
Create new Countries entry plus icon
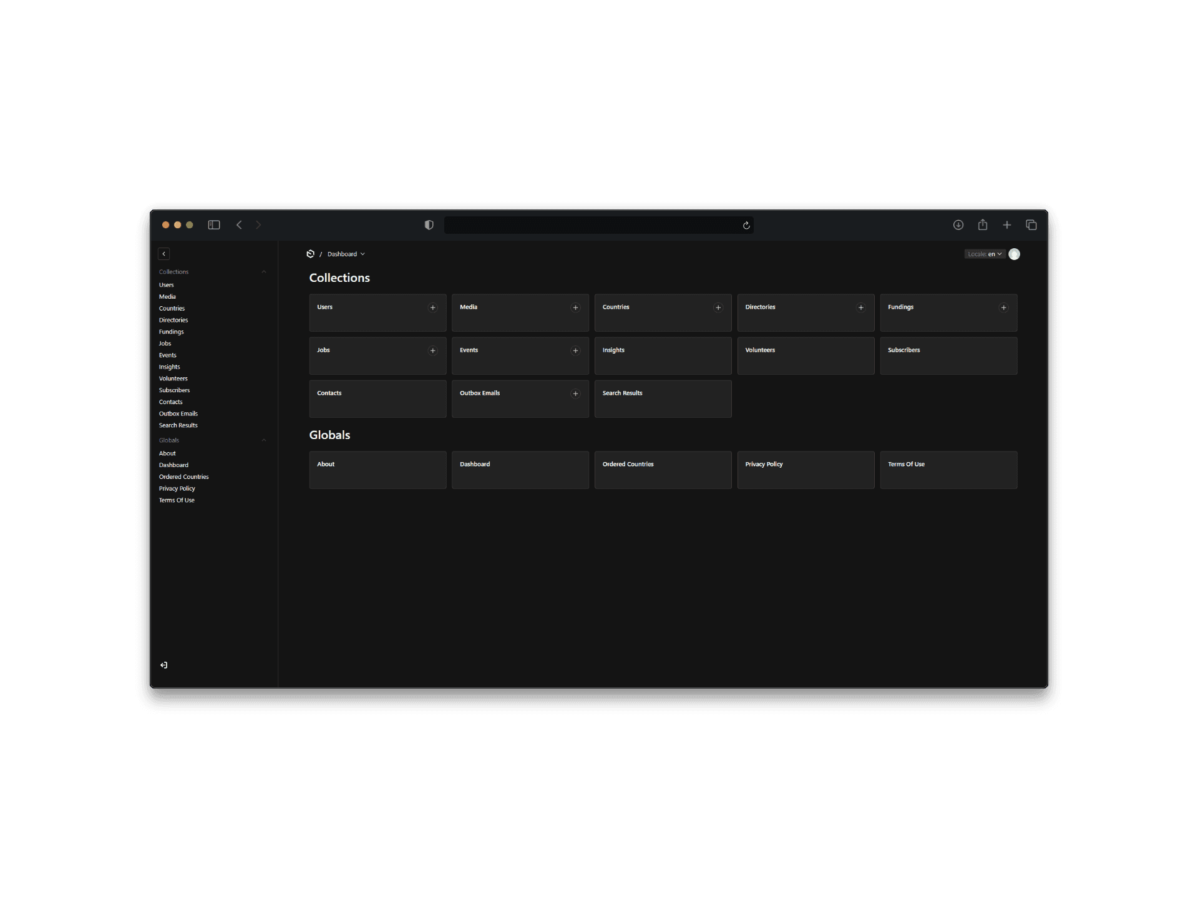pos(718,307)
